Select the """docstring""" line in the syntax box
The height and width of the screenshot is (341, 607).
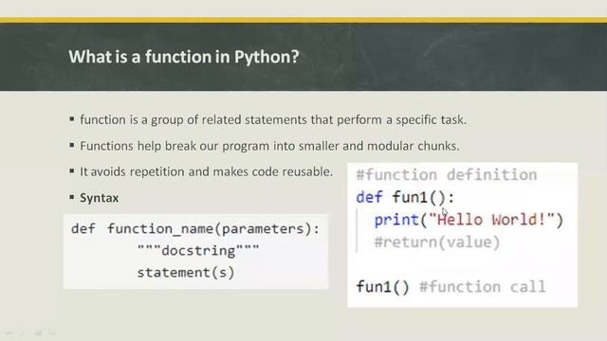pyautogui.click(x=198, y=250)
